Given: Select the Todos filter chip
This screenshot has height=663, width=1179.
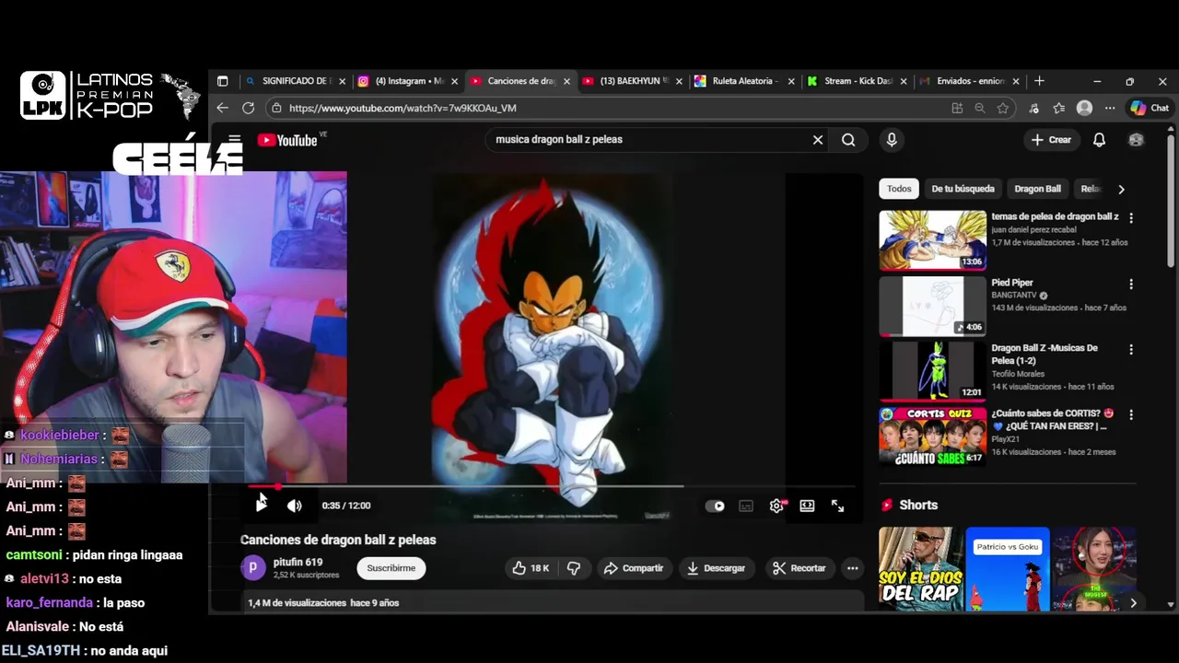Looking at the screenshot, I should pos(899,189).
